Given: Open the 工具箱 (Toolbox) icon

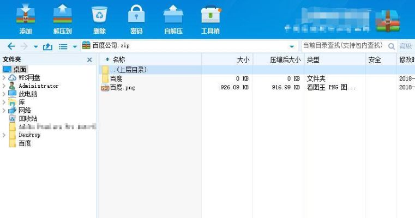Looking at the screenshot, I should (x=210, y=15).
